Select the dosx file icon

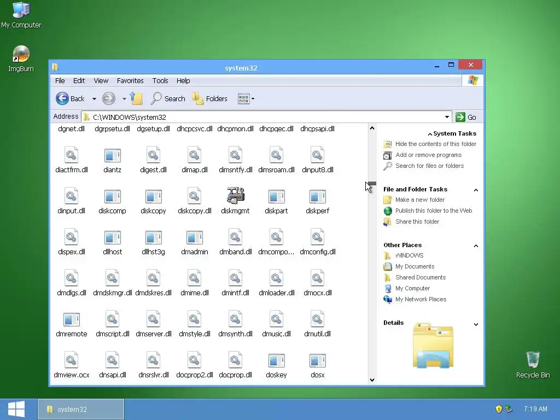(317, 361)
